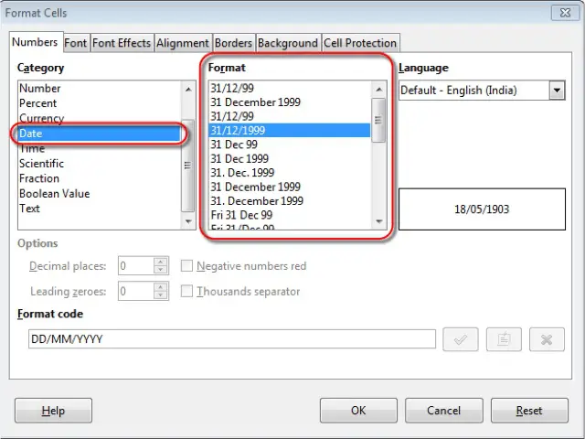The image size is (585, 439).
Task: Open the Alignment tab
Action: coord(183,43)
